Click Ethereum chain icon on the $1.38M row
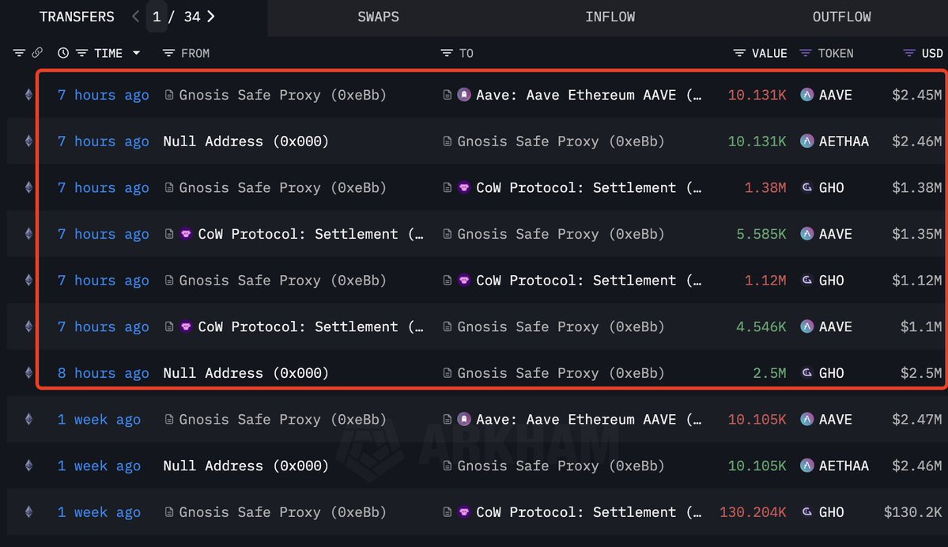Viewport: 948px width, 547px height. (28, 187)
